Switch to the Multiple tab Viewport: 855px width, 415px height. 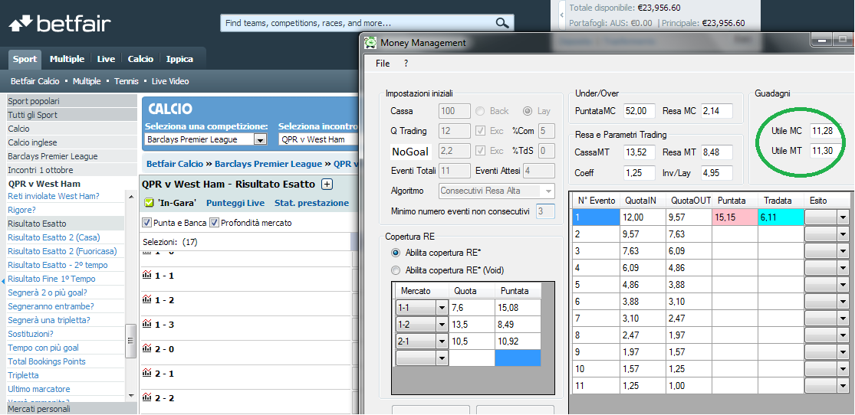coord(67,59)
